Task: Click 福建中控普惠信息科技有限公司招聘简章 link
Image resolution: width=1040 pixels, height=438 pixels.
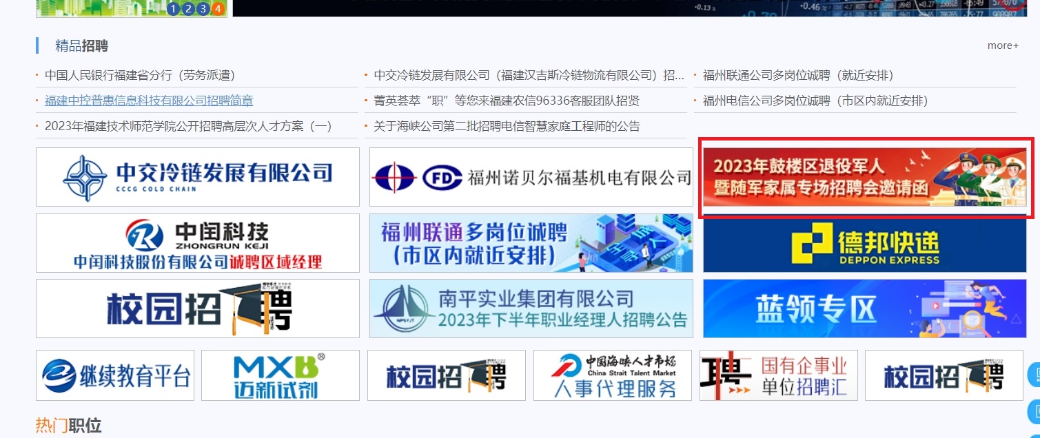Action: (x=149, y=101)
